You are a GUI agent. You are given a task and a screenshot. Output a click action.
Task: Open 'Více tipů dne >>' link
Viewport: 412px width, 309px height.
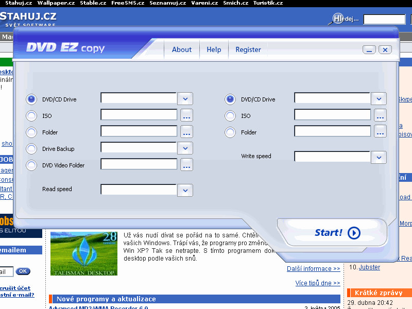coord(318,283)
